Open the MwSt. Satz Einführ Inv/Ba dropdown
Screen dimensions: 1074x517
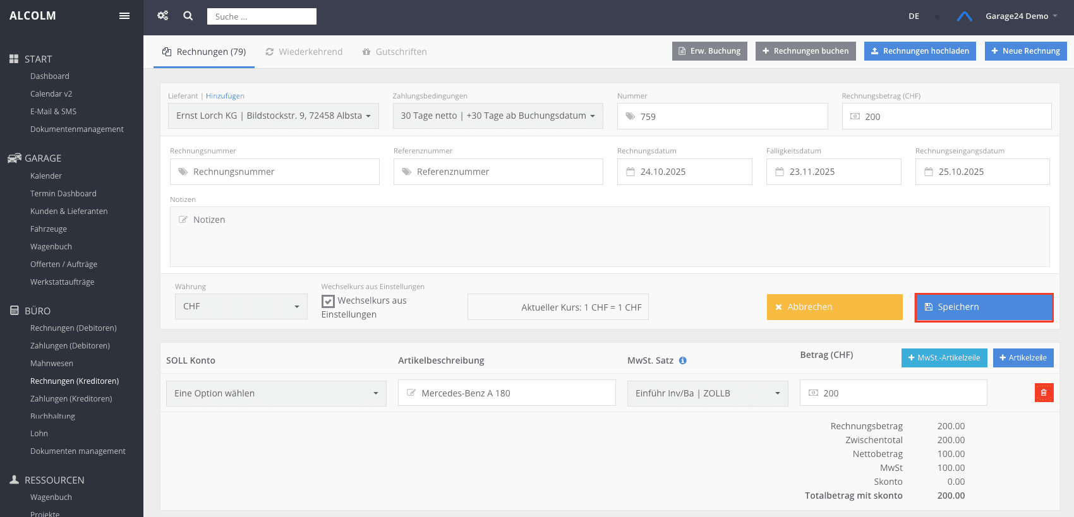(x=708, y=393)
